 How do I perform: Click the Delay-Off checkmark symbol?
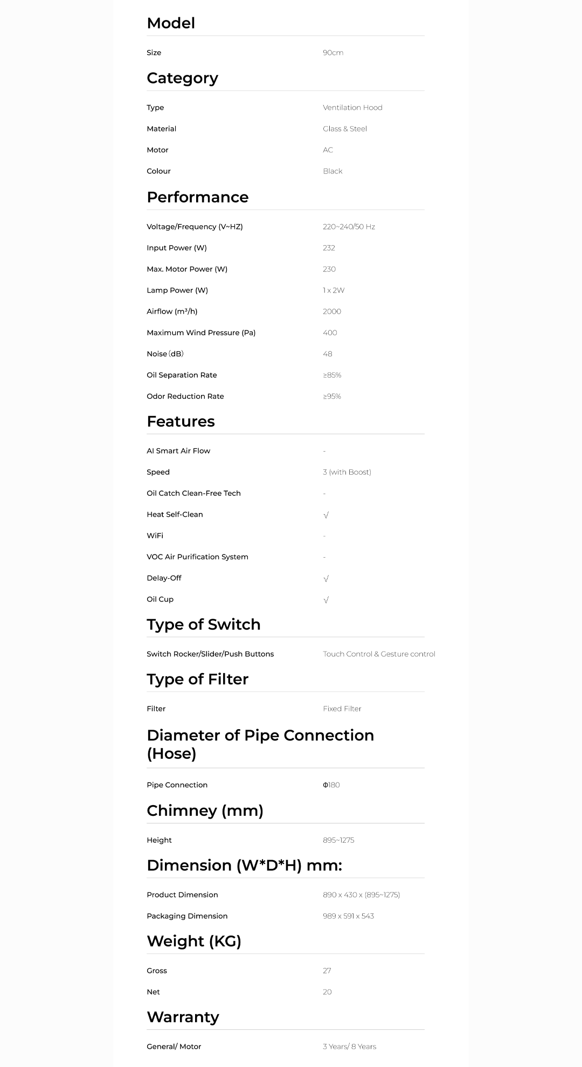tap(326, 579)
